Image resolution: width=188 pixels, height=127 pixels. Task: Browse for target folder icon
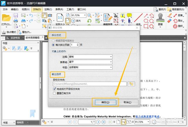tap(132, 84)
